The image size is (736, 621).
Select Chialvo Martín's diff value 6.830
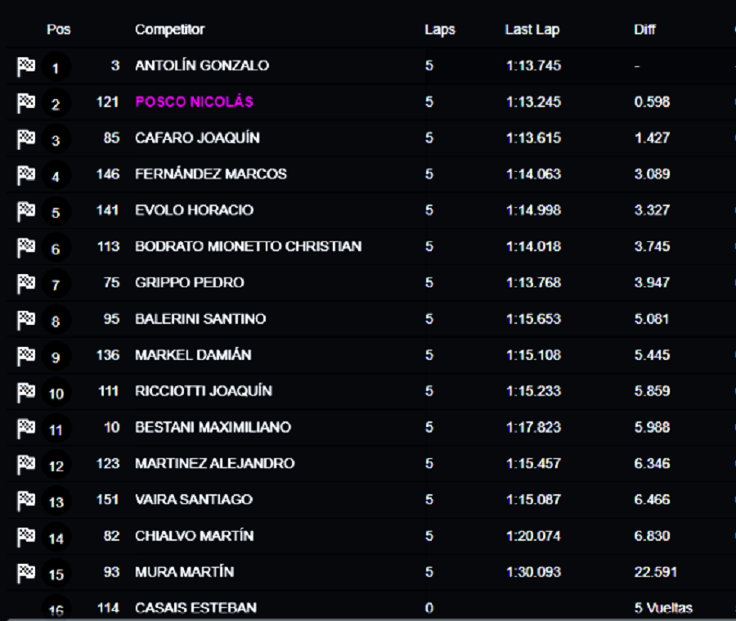click(x=652, y=536)
